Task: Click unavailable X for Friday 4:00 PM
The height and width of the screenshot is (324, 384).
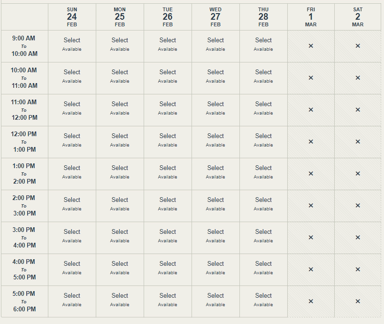Action: click(x=311, y=270)
